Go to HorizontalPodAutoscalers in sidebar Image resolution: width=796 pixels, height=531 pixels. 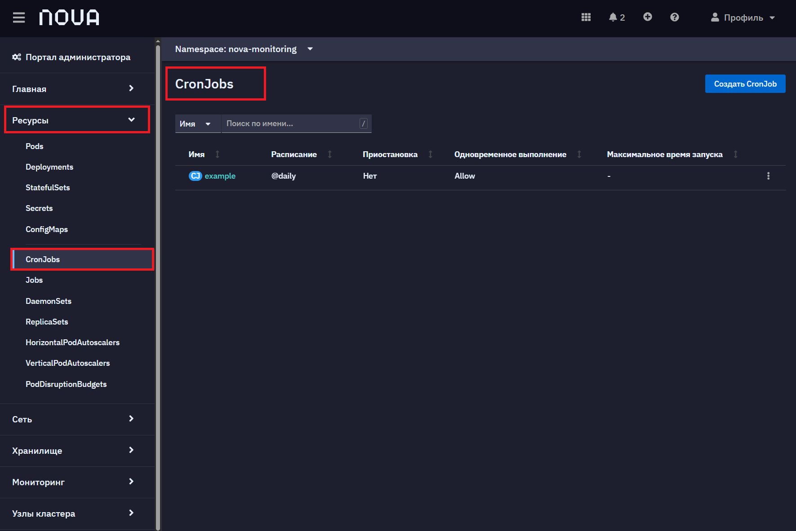[72, 342]
